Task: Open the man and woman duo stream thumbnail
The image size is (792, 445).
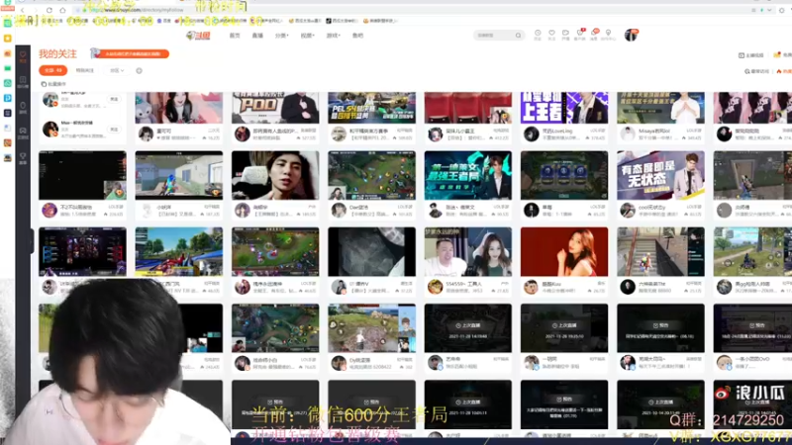Action: [x=467, y=251]
